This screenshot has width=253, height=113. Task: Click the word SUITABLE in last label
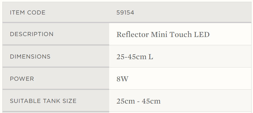pos(25,101)
